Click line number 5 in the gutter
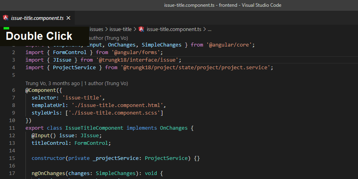Viewport: 358px width, 179px height. [x=14, y=75]
